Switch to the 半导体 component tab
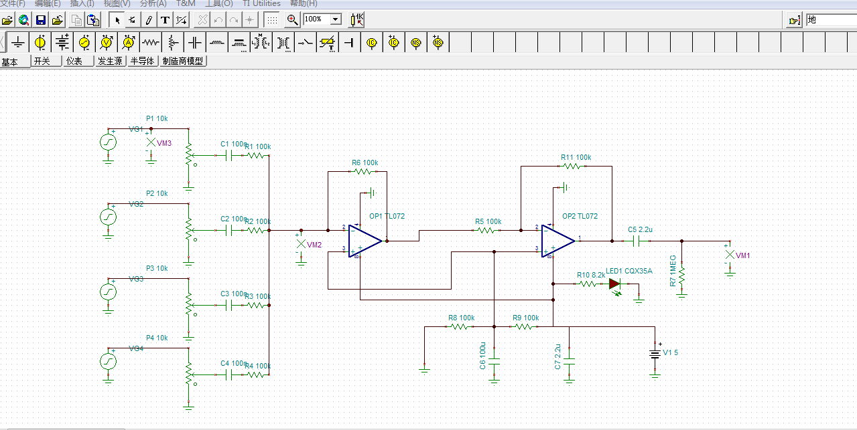The height and width of the screenshot is (430, 857). point(142,61)
